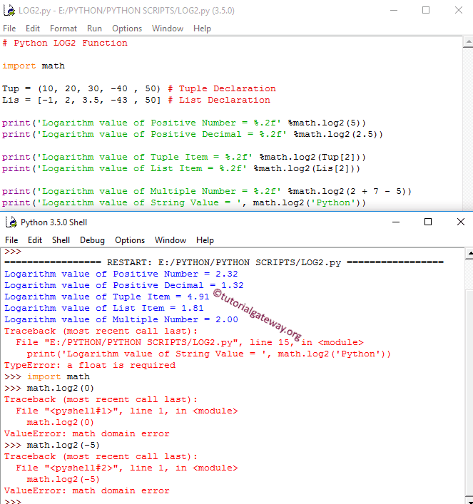Open Options menu in LOG2.py editor window
This screenshot has width=473, height=504.
127,29
